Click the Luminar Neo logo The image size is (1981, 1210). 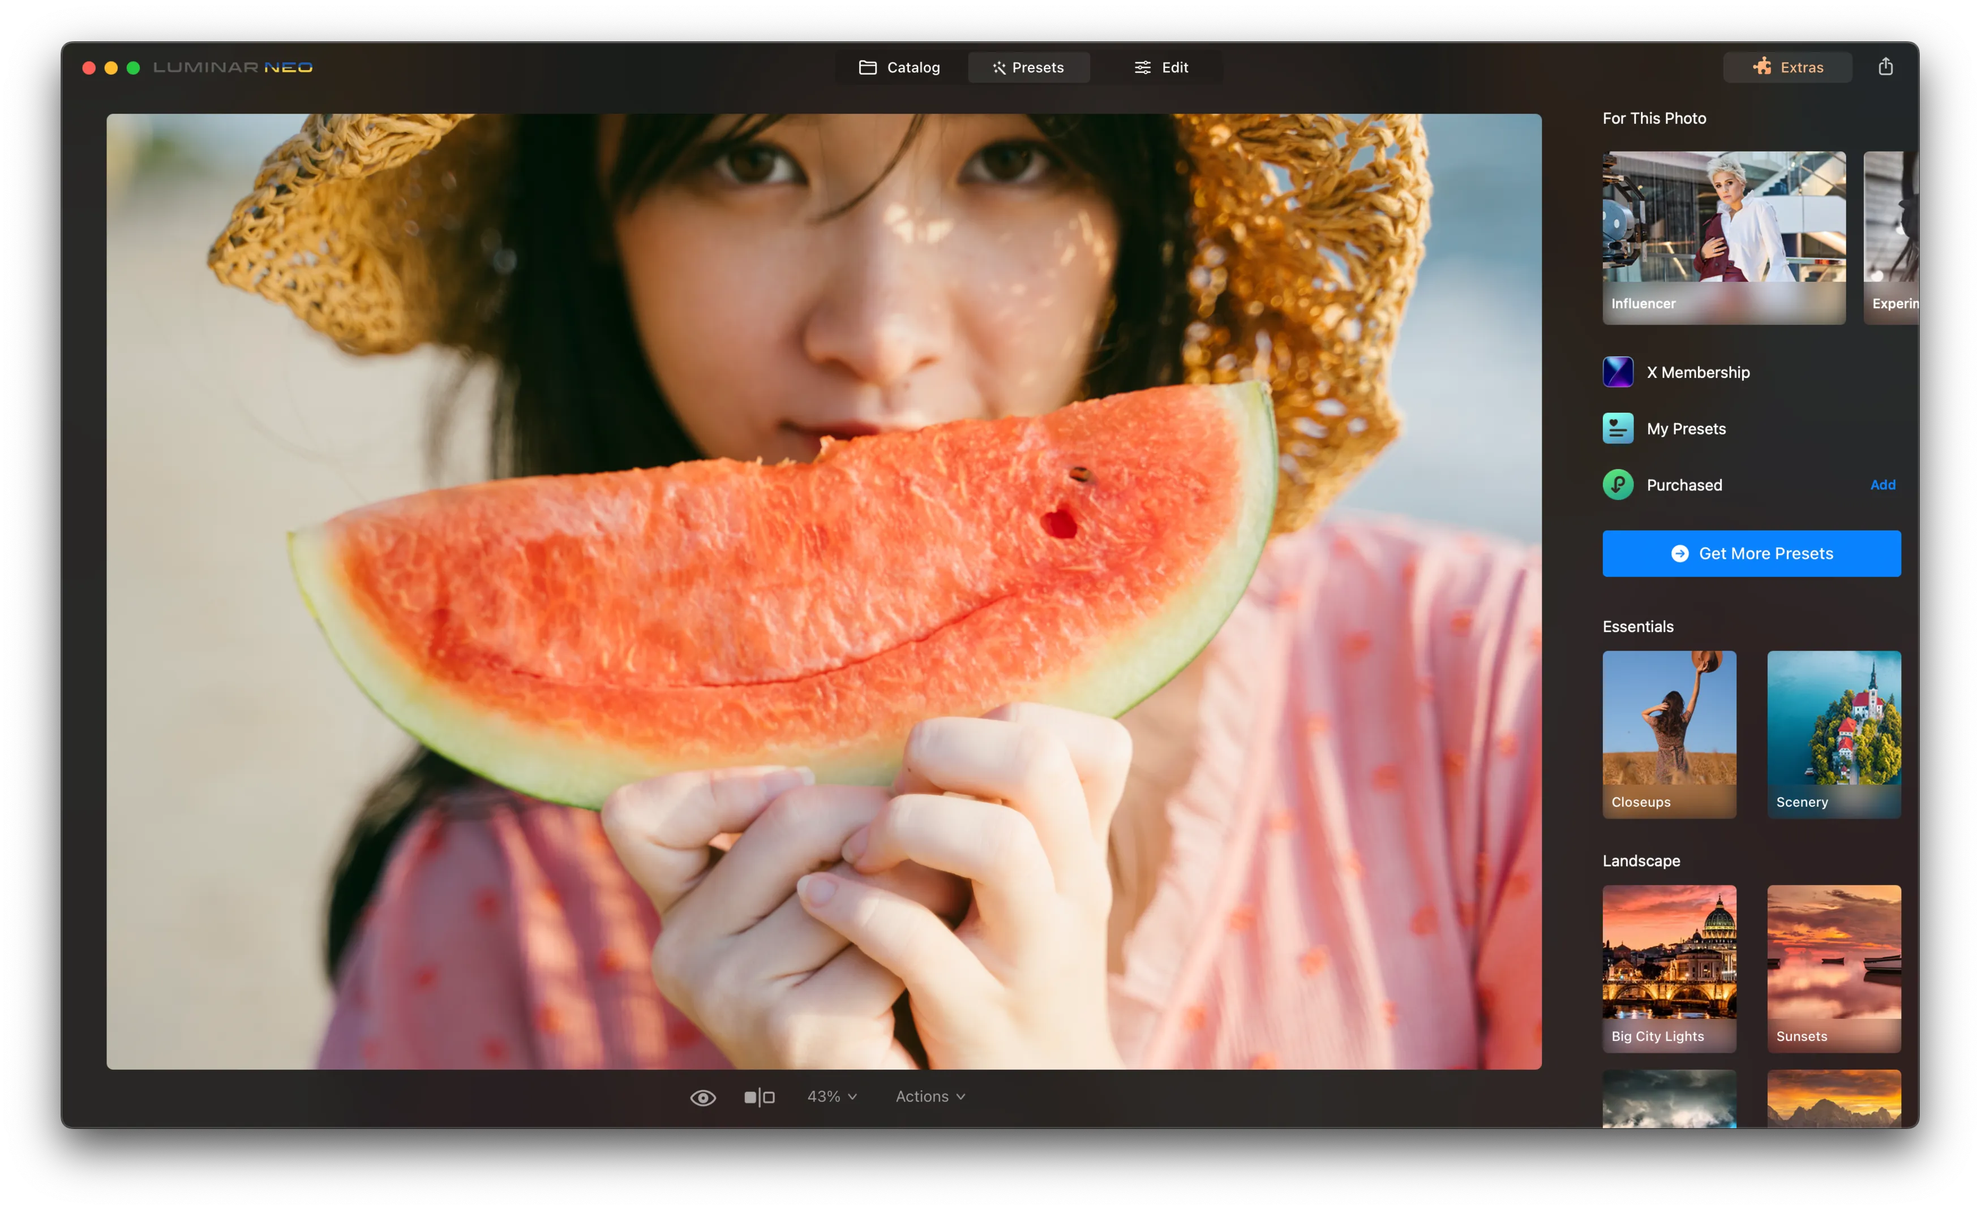(233, 67)
